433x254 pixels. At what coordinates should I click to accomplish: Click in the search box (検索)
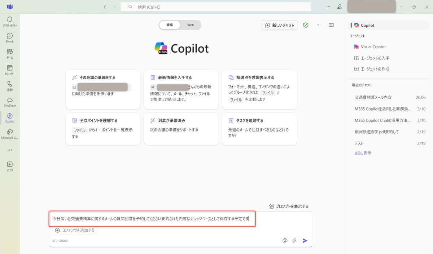216,7
